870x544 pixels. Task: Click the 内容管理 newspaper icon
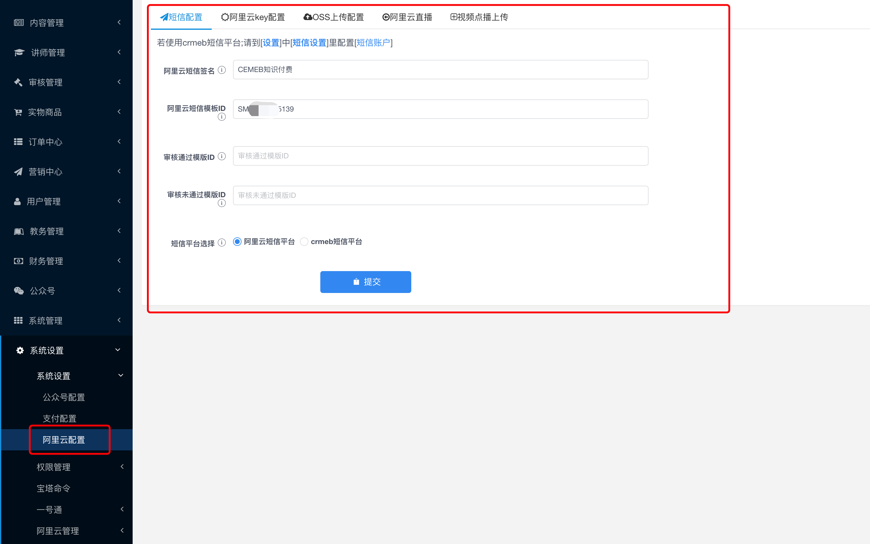[19, 23]
